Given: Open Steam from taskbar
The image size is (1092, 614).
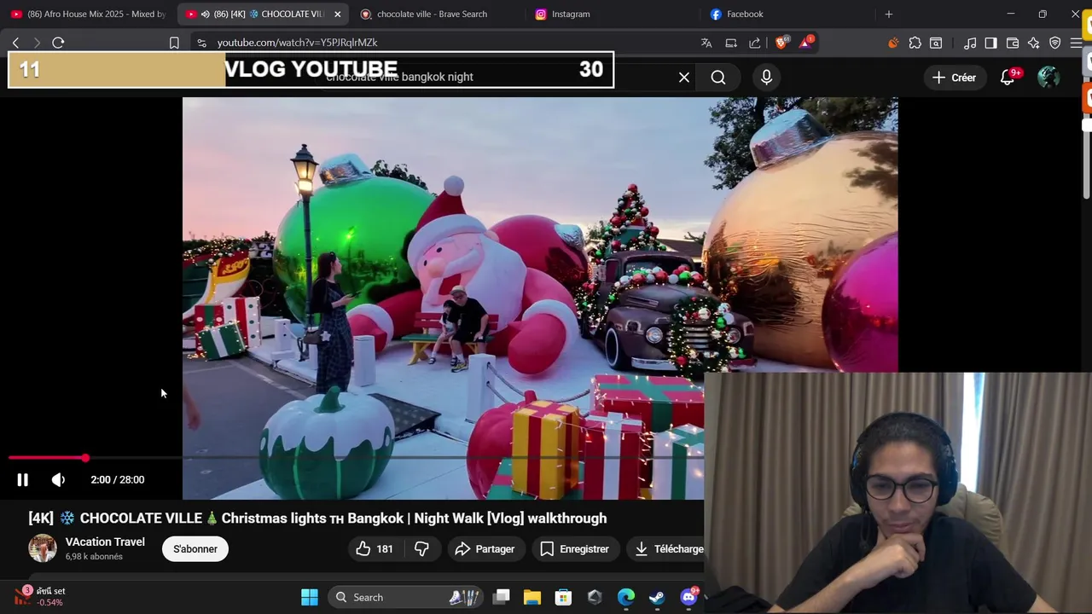Looking at the screenshot, I should [x=657, y=597].
